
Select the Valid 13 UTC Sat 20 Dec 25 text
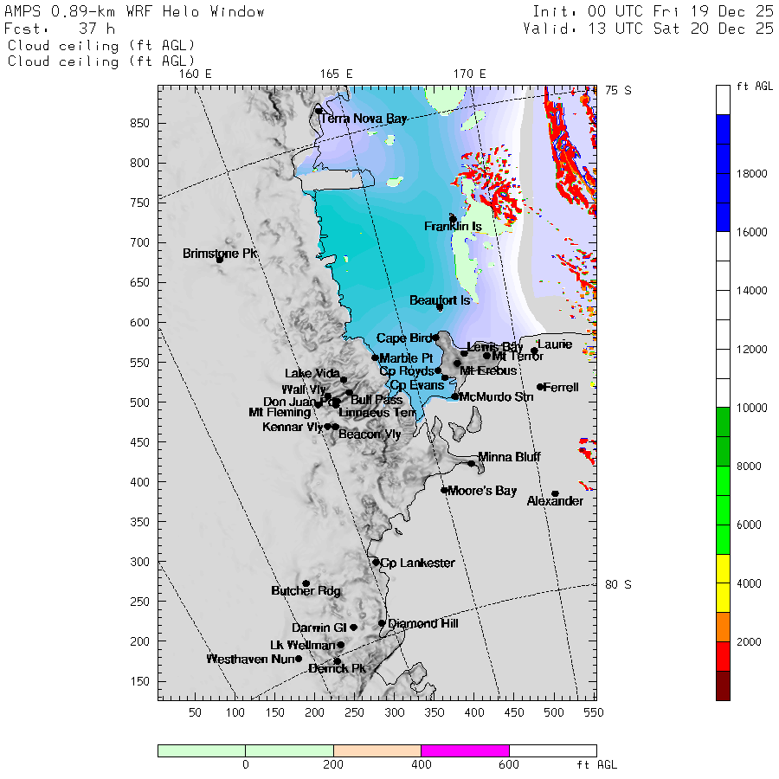pos(648,29)
